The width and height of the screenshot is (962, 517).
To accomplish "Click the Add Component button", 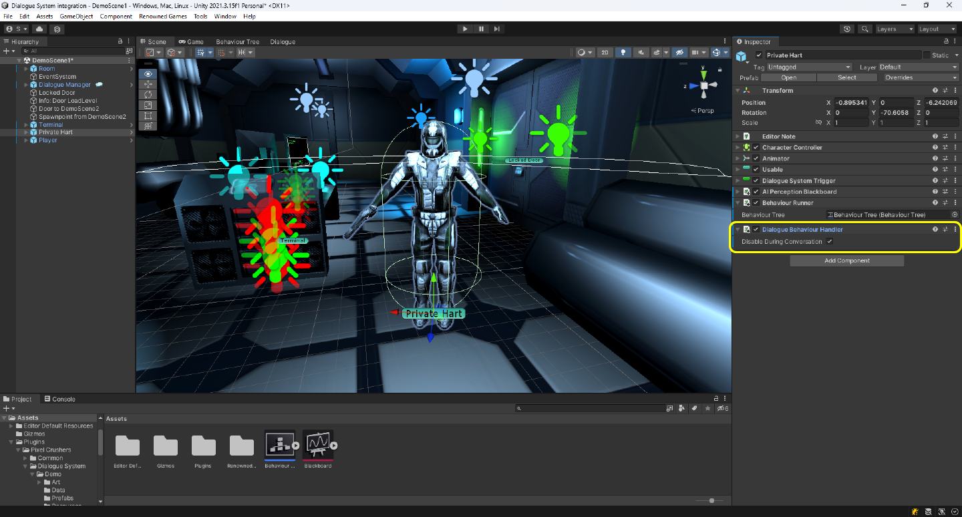I will pyautogui.click(x=846, y=261).
